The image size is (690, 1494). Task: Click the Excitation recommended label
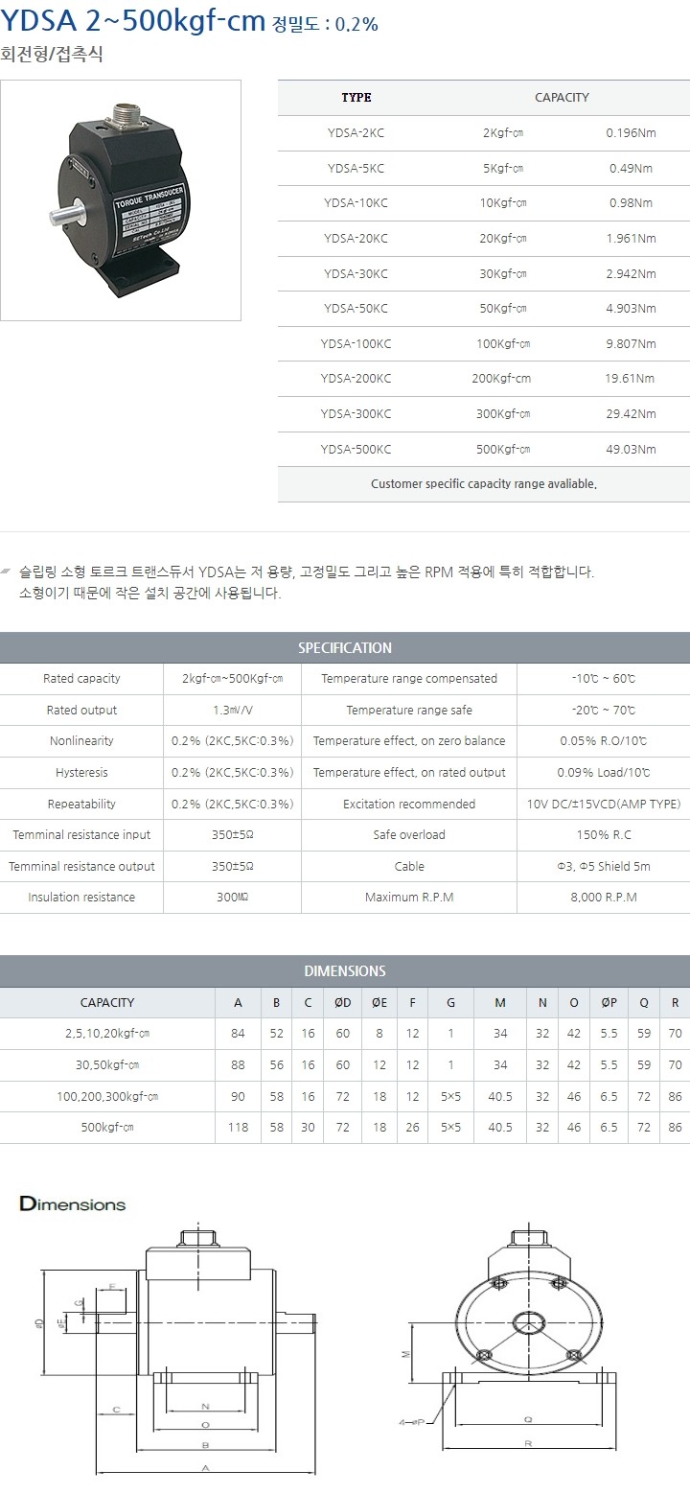409,805
